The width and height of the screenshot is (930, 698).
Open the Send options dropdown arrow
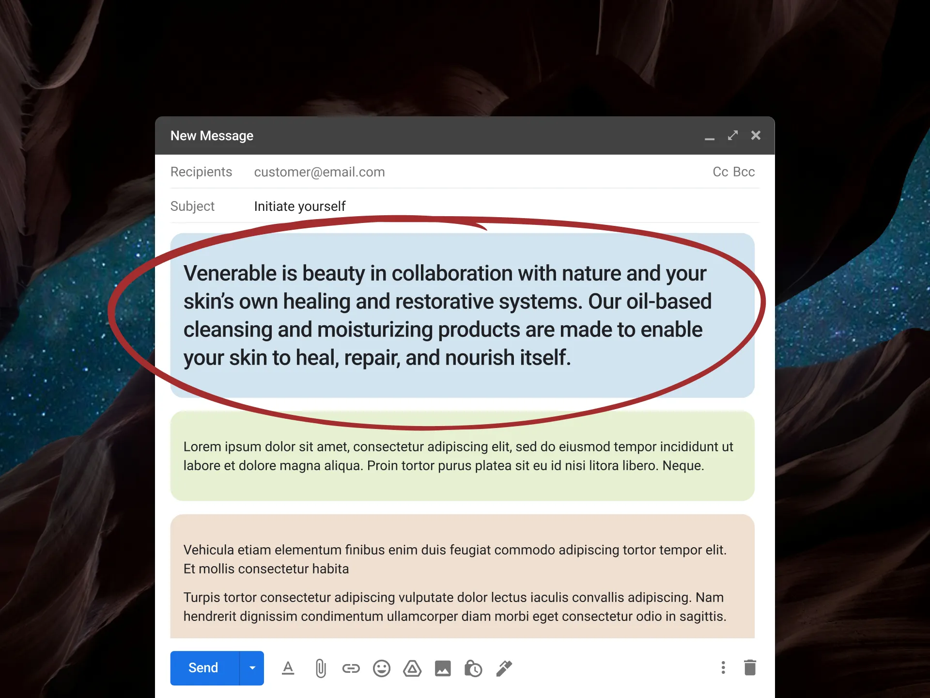click(252, 668)
